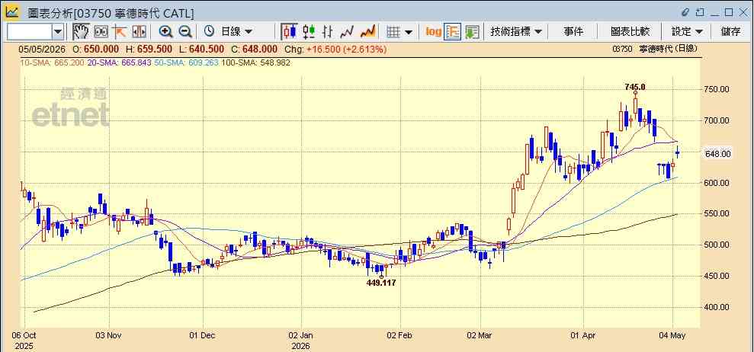The height and width of the screenshot is (352, 754).
Task: Switch to red-green candlestick chart
Action: pyautogui.click(x=309, y=32)
